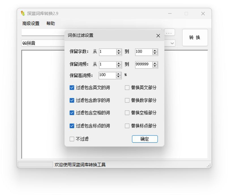Increase 保留高词频 percent value
Viewport: 228px width, 195px height.
[119, 74]
